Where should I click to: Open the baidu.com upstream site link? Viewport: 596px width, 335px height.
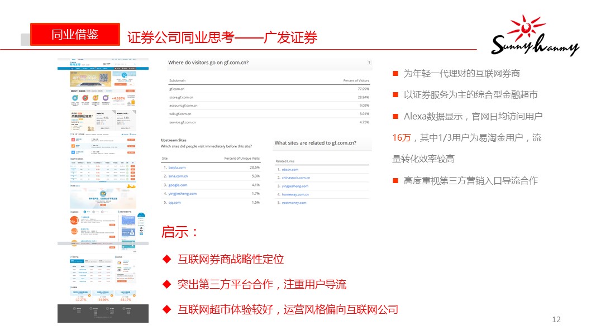pyautogui.click(x=177, y=167)
